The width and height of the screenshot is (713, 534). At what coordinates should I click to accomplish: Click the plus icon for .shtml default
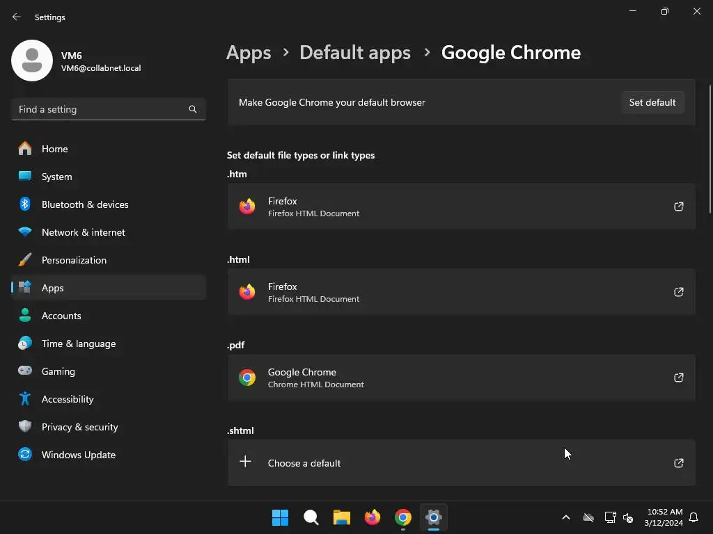tap(246, 462)
